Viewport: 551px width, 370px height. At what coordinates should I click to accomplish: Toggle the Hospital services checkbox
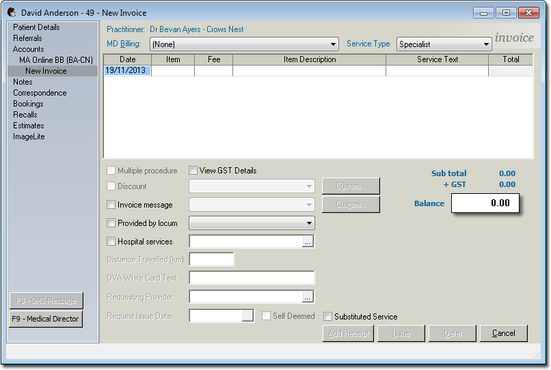111,242
